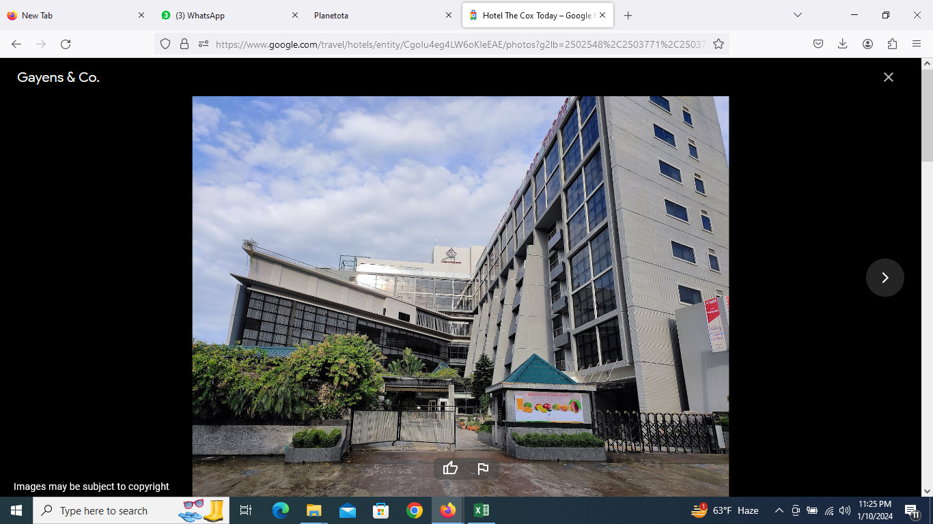Click the URL address bar

[458, 44]
